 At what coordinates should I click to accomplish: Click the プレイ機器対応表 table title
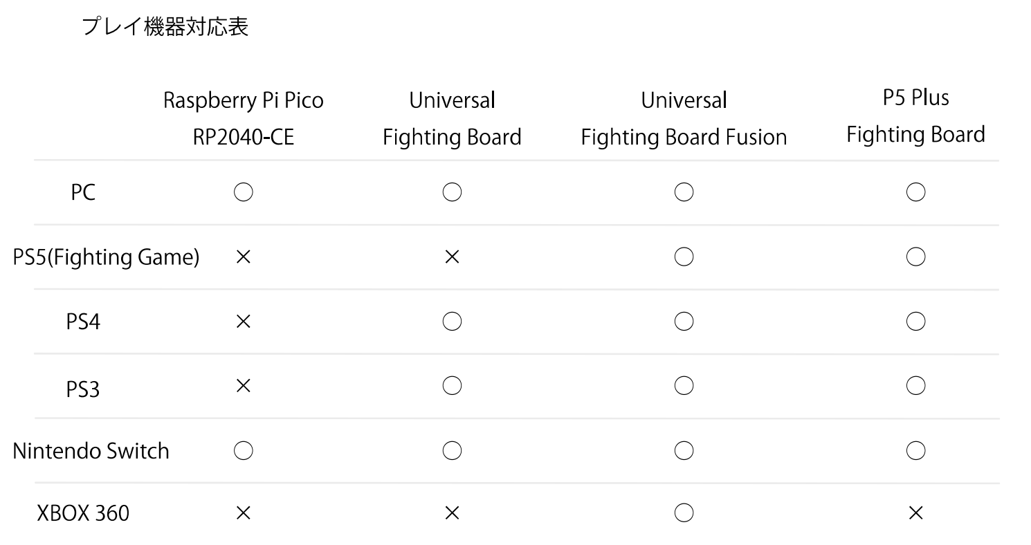click(x=165, y=28)
